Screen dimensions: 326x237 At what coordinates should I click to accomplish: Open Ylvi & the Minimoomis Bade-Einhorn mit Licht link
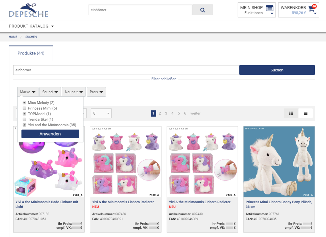pos(47,204)
